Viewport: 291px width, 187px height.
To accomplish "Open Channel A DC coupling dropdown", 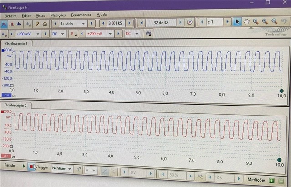I will pos(62,34).
